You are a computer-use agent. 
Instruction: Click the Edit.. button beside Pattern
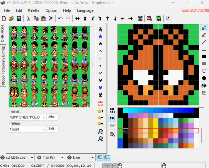[x=52, y=129]
